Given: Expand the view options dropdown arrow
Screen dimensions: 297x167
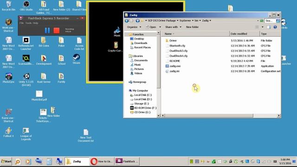Looking at the screenshot, I should (x=262, y=27).
